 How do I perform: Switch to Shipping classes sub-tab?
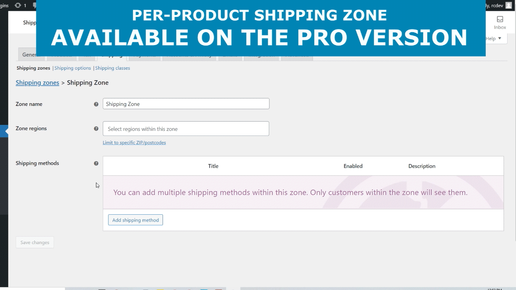(112, 68)
